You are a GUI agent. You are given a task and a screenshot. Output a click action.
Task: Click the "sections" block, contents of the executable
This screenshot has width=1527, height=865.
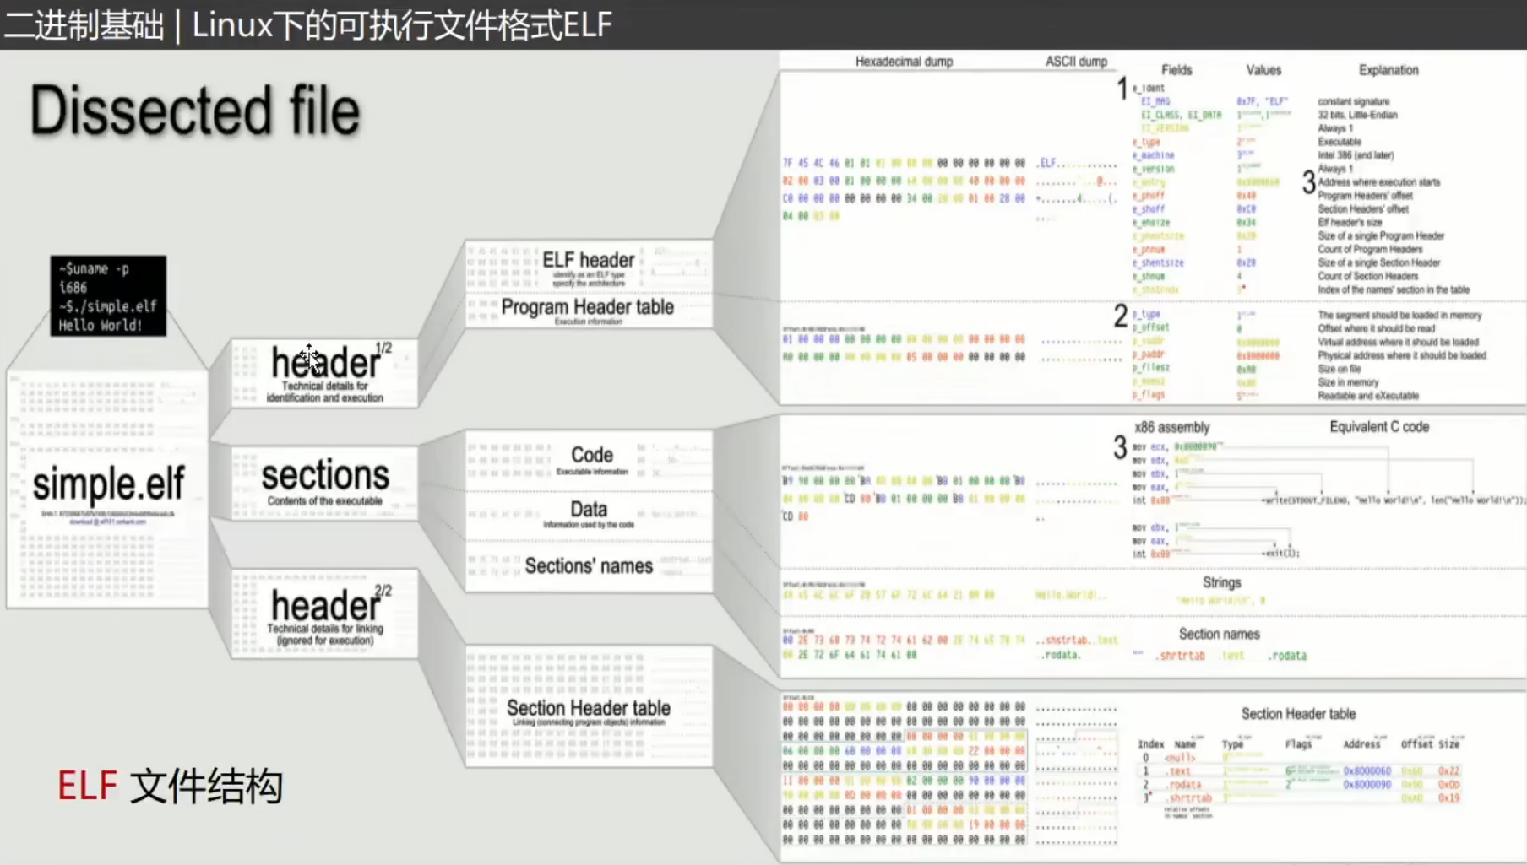[324, 482]
